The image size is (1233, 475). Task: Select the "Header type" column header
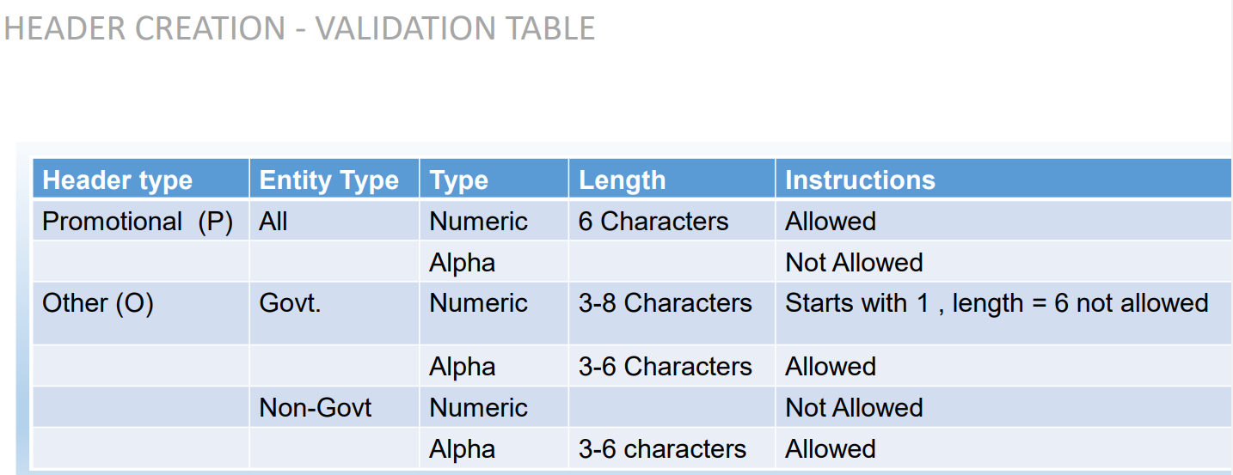(118, 180)
